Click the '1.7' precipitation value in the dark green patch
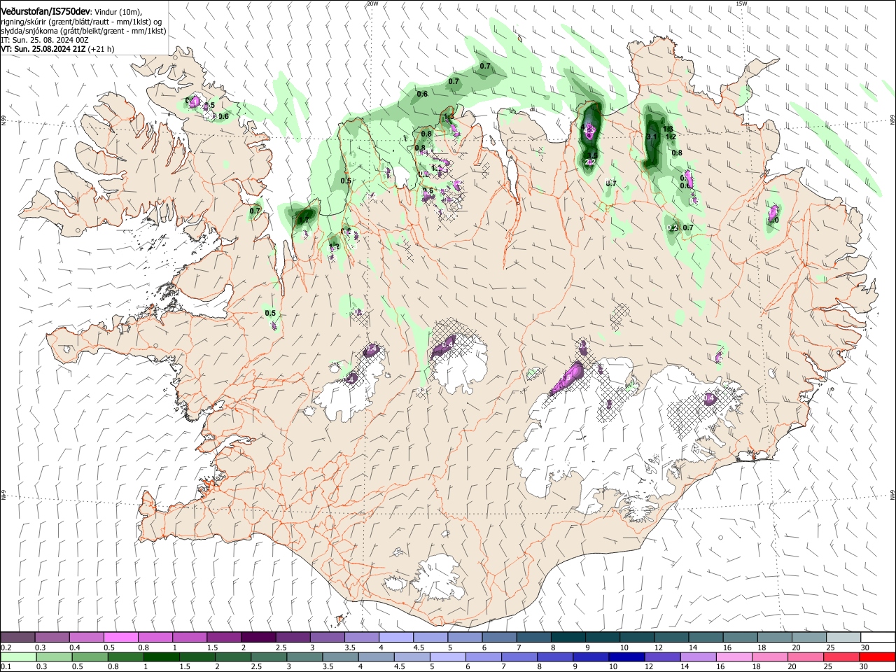Image resolution: width=896 pixels, height=672 pixels. pos(303,220)
